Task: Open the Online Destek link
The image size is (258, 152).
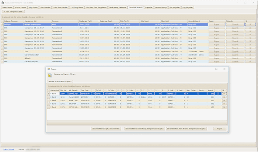Action: click(8, 150)
